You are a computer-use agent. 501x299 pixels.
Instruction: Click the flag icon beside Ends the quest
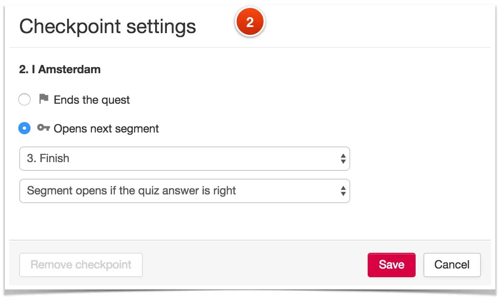(44, 99)
